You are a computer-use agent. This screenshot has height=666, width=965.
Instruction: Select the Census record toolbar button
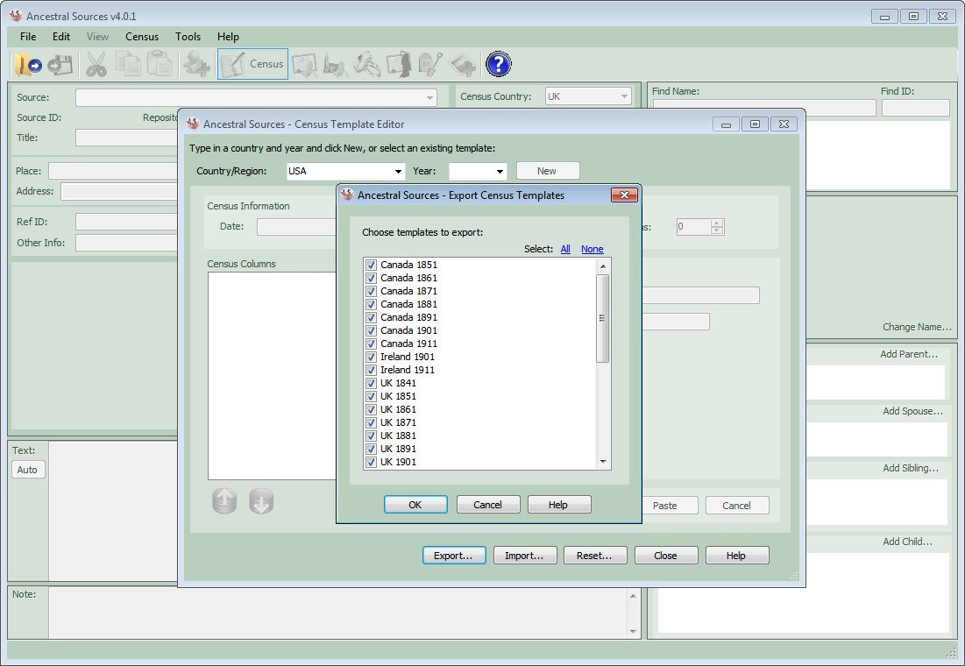(252, 64)
